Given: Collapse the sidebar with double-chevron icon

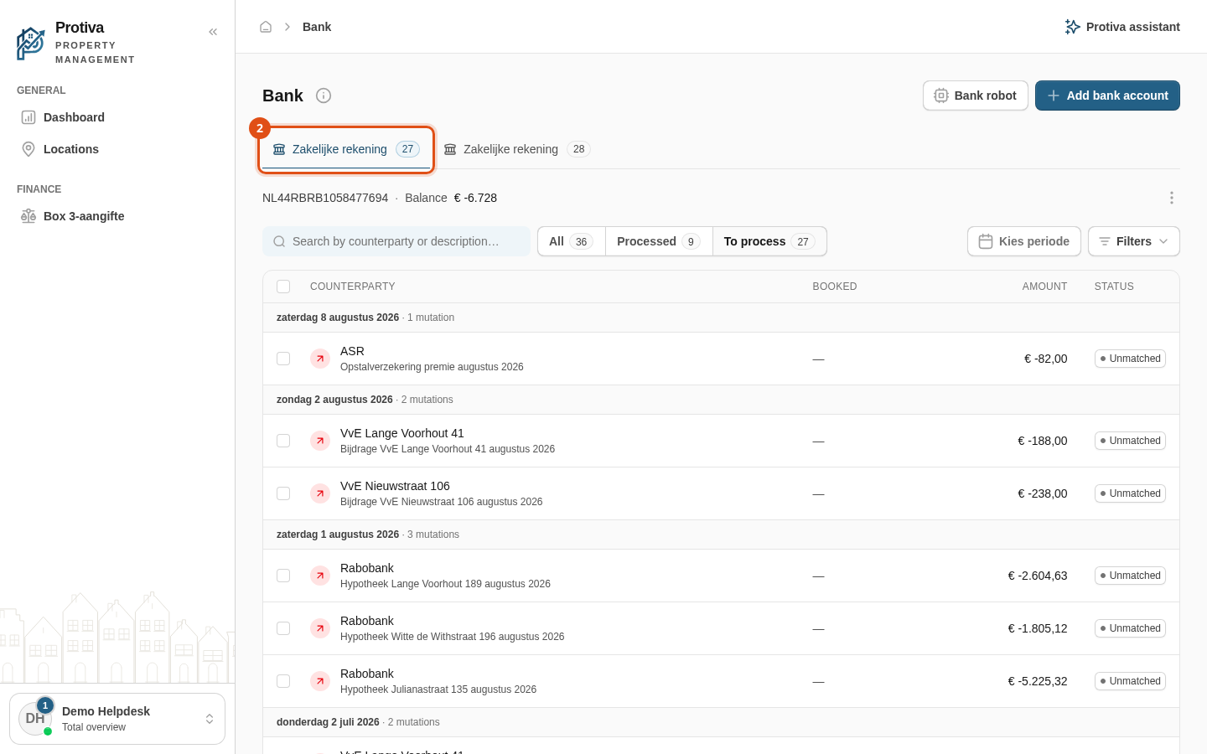Looking at the screenshot, I should 213,32.
